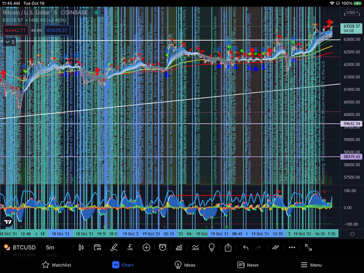Open the indicator templates line chart icon

195,248
